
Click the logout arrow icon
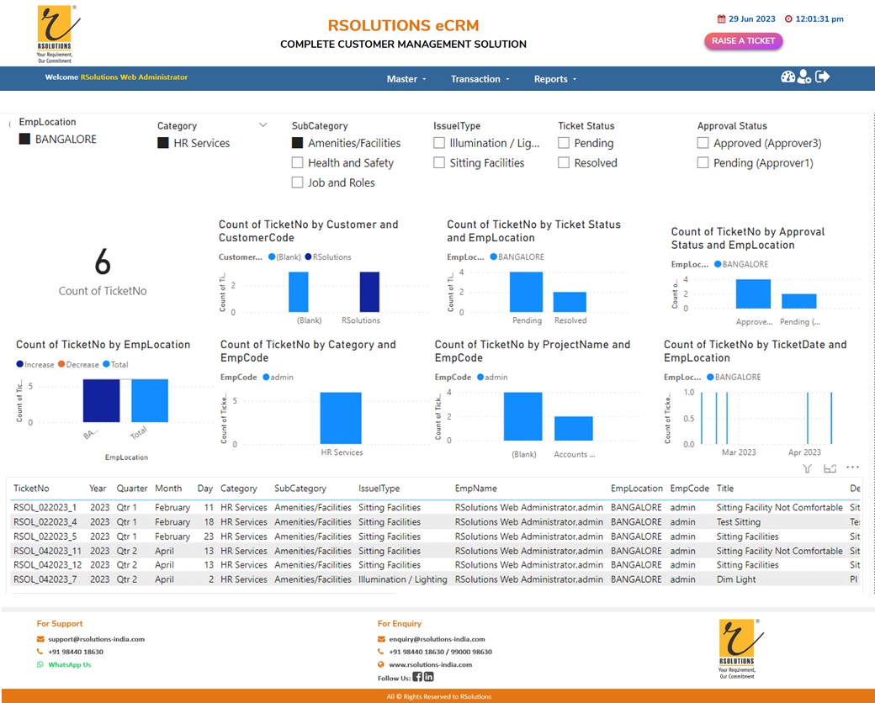(x=823, y=77)
